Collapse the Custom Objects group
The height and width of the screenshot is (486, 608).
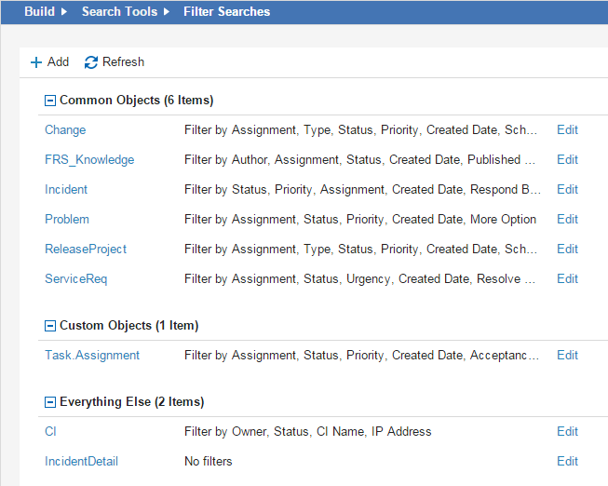point(50,326)
